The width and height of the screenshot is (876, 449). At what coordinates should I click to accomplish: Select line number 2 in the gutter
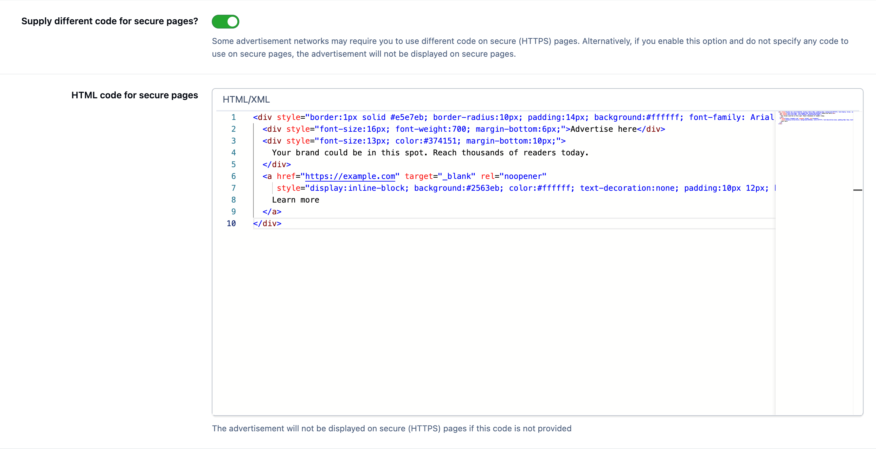click(233, 129)
